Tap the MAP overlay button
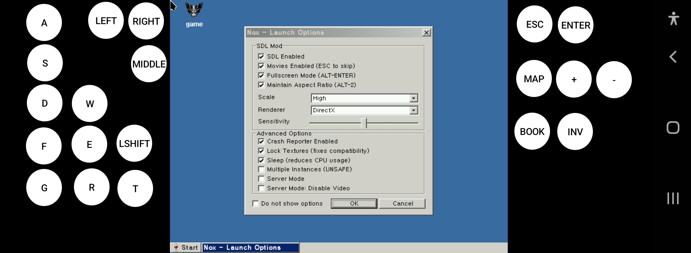 coord(534,79)
